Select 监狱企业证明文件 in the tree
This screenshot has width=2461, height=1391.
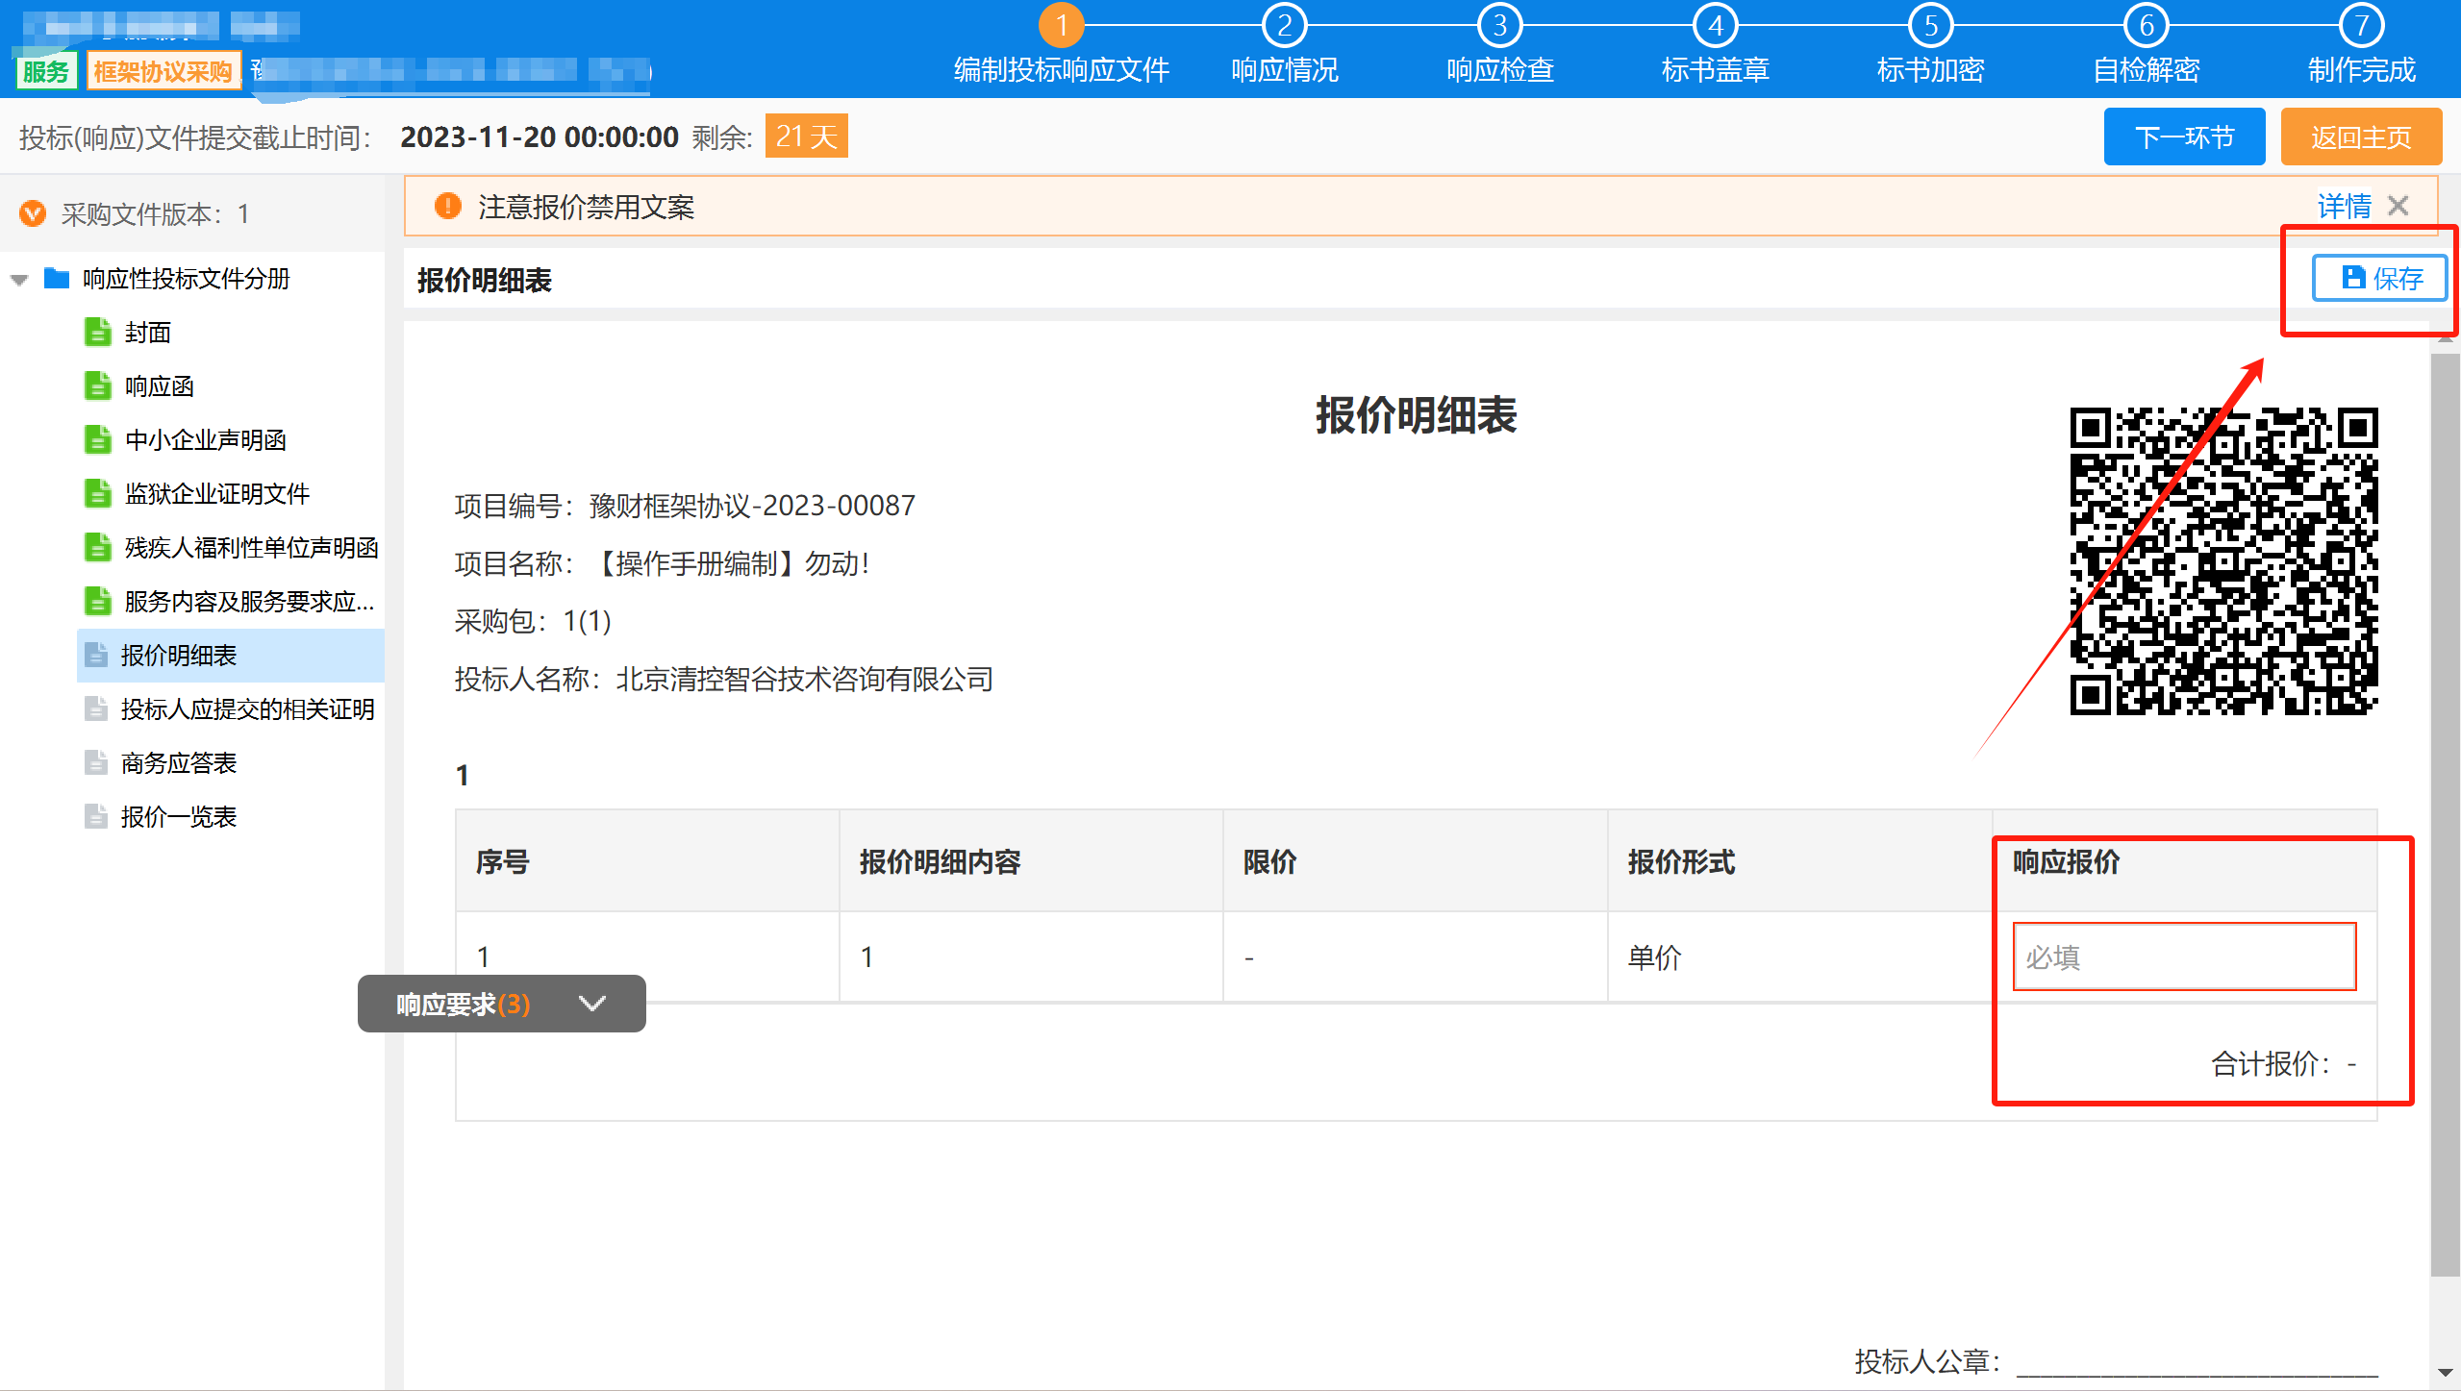pos(217,494)
